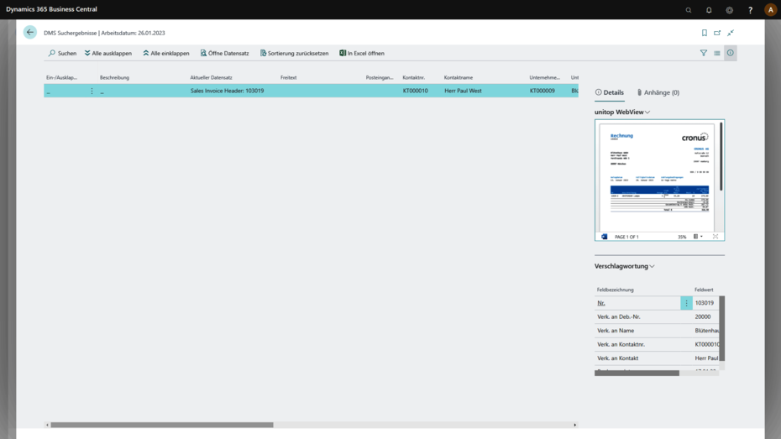This screenshot has width=781, height=439.
Task: Select the Verk. an Deb.-Nr. row
Action: pos(657,317)
